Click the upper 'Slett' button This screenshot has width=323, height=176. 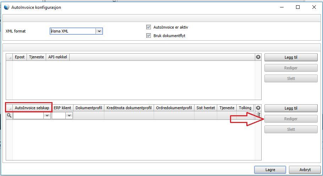tap(291, 78)
